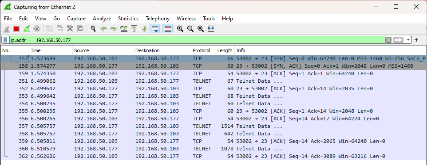Open capture options gear icon
The width and height of the screenshot is (427, 165).
pyautogui.click(x=37, y=29)
